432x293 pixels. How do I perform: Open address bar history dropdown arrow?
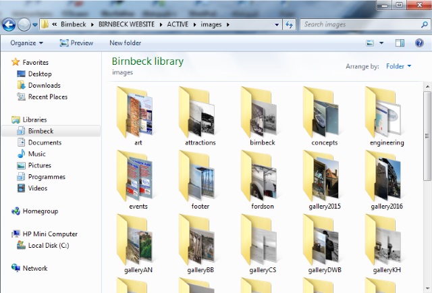pyautogui.click(x=277, y=25)
